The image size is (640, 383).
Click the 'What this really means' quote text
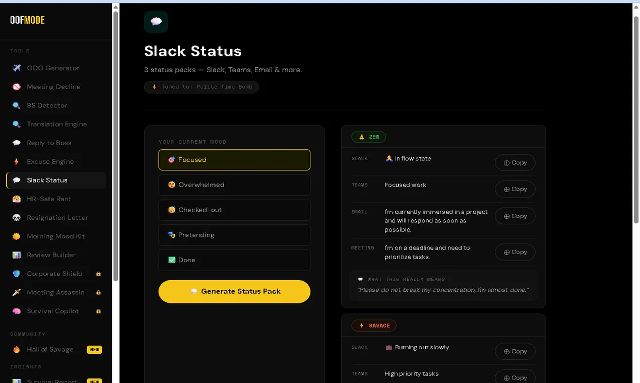click(x=443, y=290)
